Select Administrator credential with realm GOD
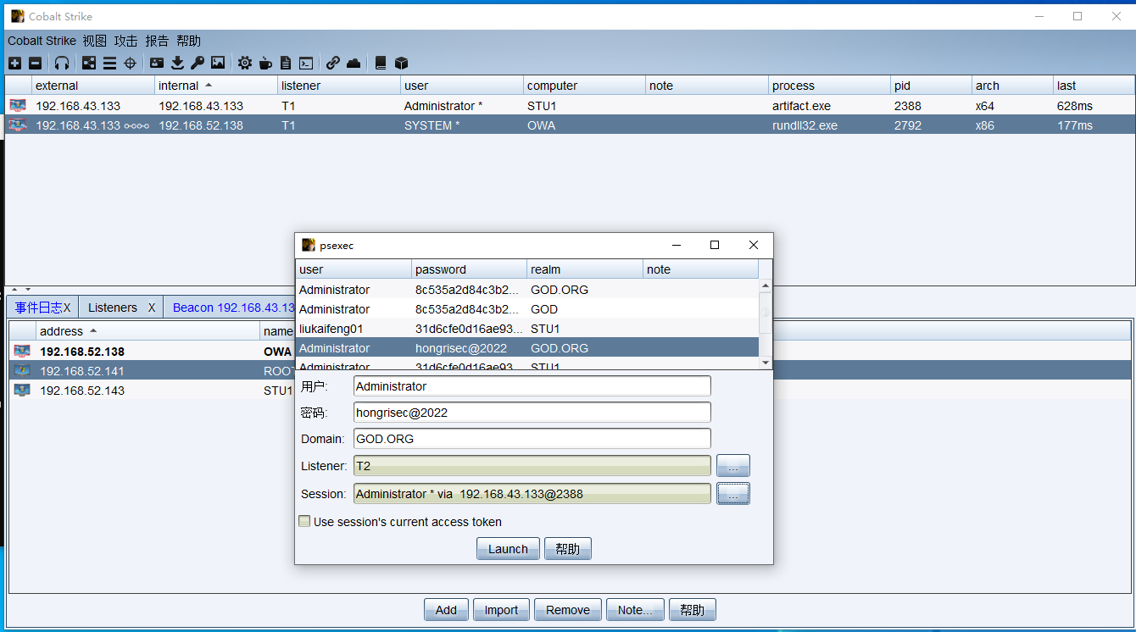Viewport: 1136px width, 632px height. click(526, 309)
